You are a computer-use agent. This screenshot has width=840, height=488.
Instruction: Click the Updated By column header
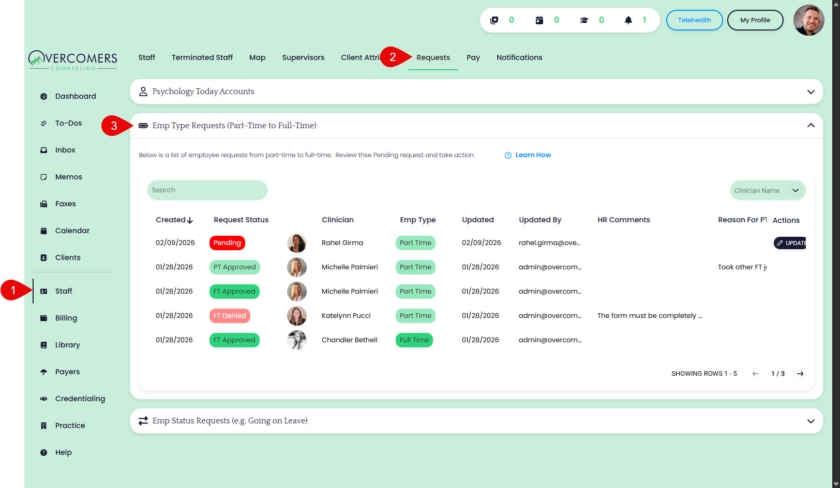(x=540, y=220)
